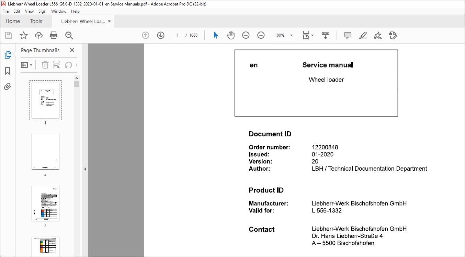Viewport: 465px width, 257px height.
Task: Open the Bookmarks sidebar panel
Action: point(8,71)
